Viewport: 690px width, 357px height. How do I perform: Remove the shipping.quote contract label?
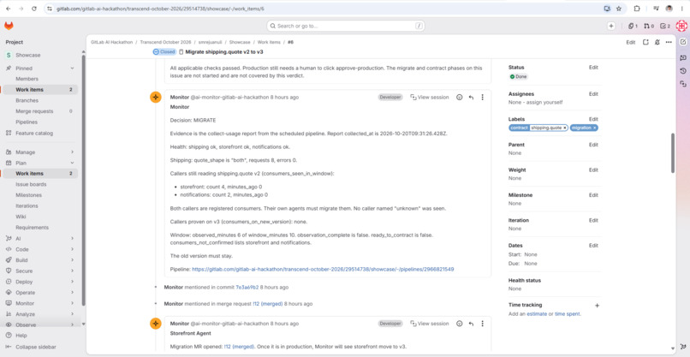[565, 128]
